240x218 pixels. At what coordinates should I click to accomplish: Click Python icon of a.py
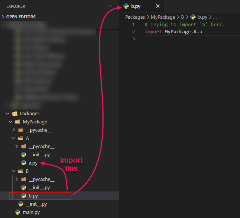(x=24, y=163)
